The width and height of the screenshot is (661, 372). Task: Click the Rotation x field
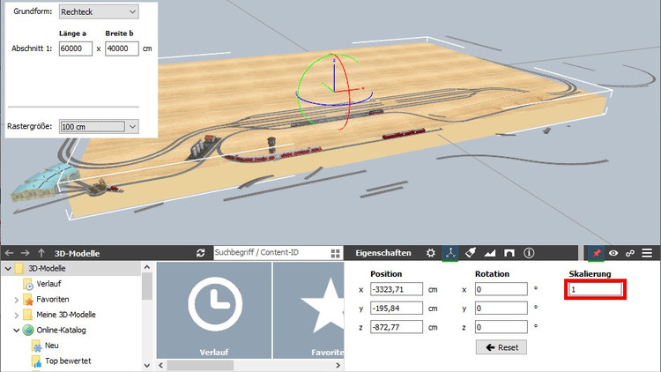coord(501,289)
